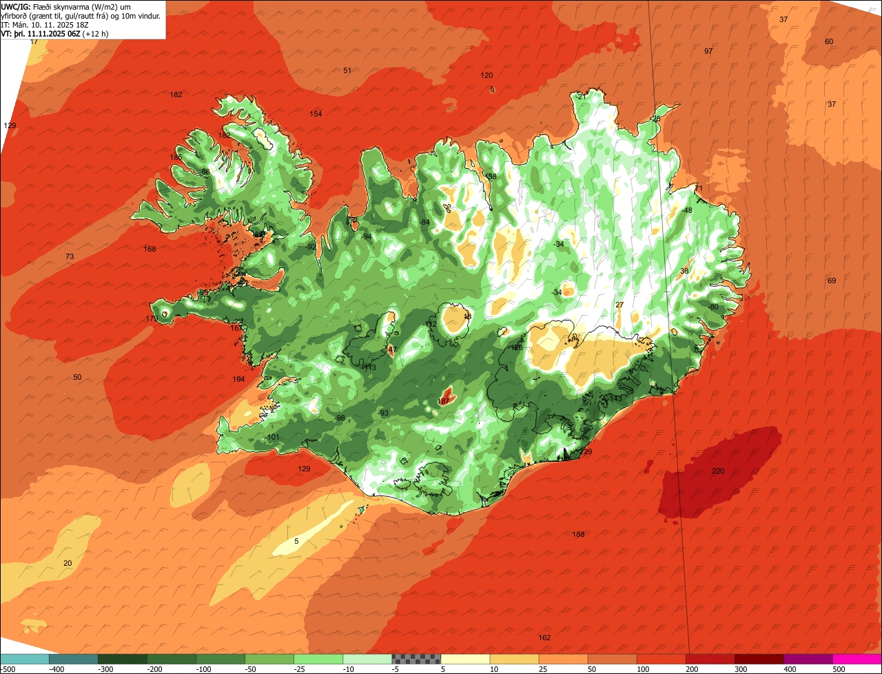Click the land value '-84'
This screenshot has height=674, width=882.
(424, 222)
